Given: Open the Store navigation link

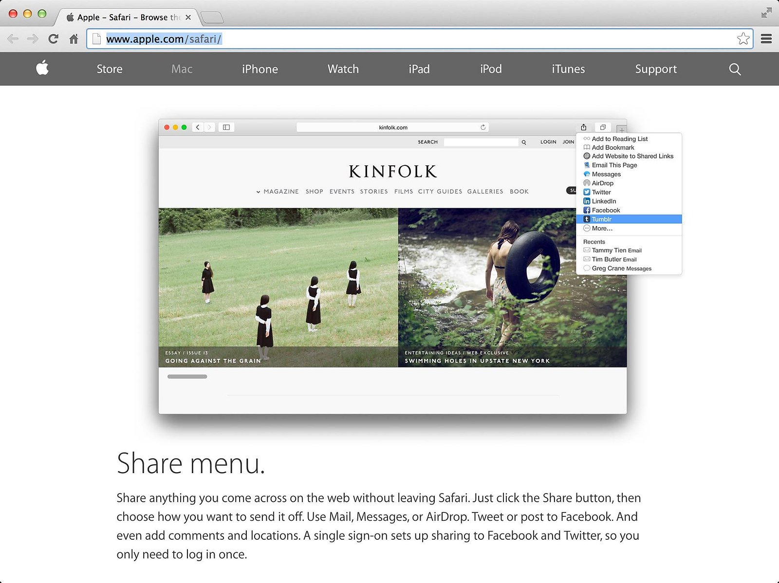Looking at the screenshot, I should pos(110,69).
